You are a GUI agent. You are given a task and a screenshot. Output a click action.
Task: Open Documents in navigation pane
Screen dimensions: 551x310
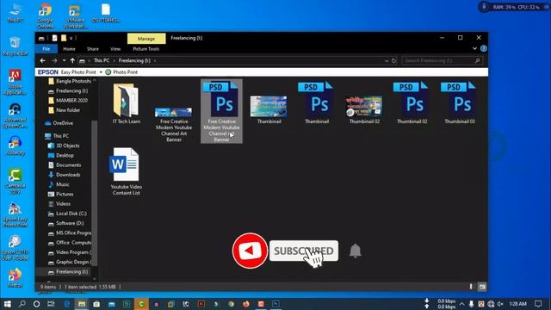[65, 164]
